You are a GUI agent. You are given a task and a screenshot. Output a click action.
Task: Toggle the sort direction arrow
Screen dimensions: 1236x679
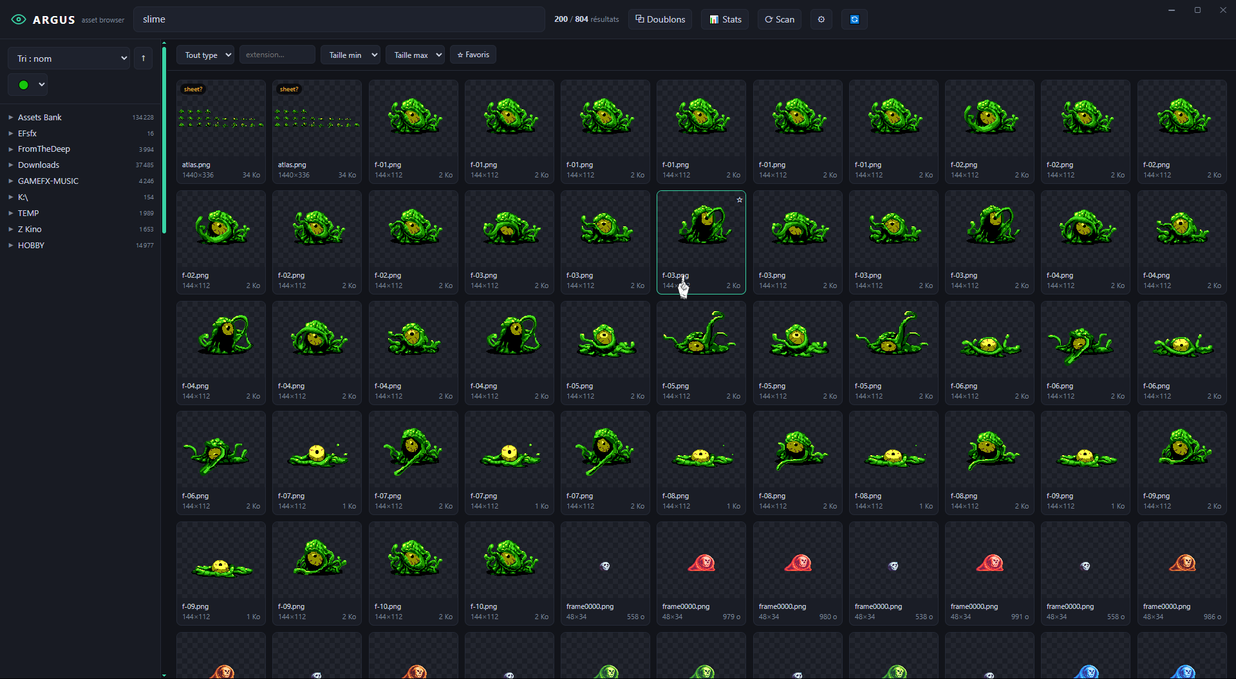(x=143, y=59)
